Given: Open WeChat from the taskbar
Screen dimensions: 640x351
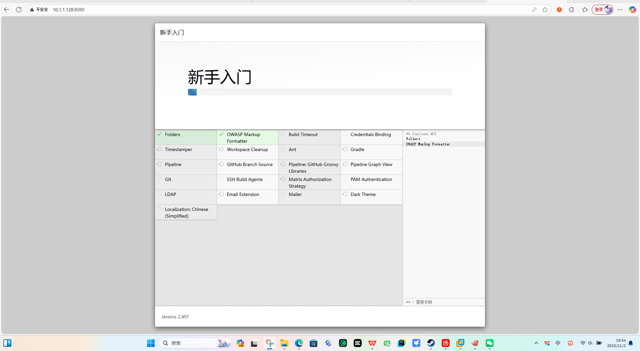Looking at the screenshot, I should pyautogui.click(x=490, y=343).
